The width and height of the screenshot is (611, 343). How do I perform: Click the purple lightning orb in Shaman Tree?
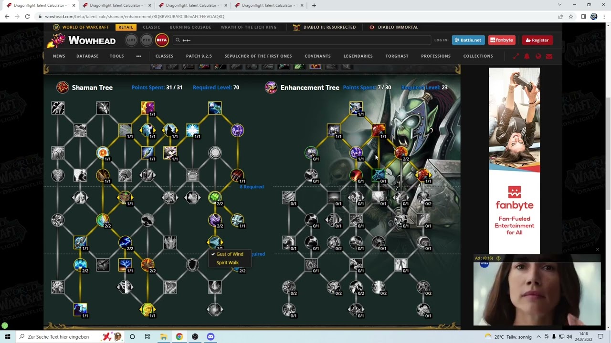(x=237, y=130)
